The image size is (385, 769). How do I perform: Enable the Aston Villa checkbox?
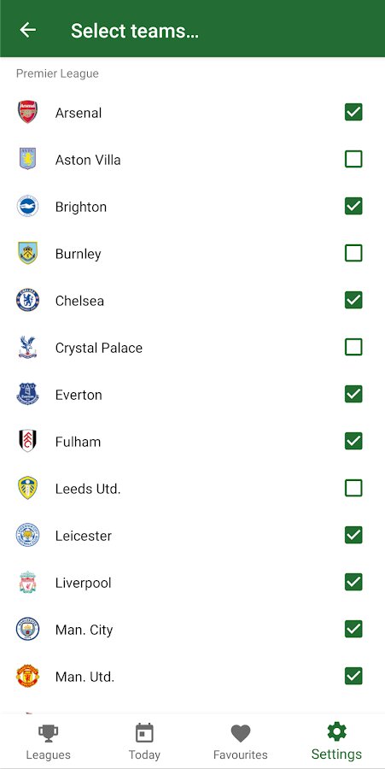[x=353, y=160]
